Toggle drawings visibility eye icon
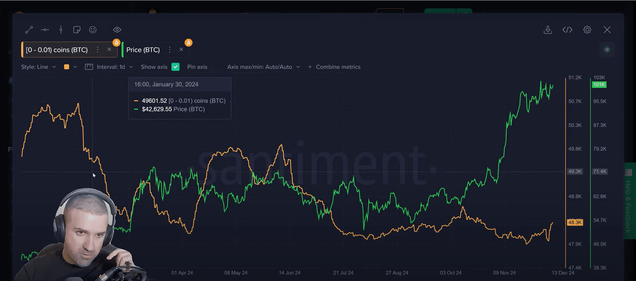636x281 pixels. tap(117, 30)
